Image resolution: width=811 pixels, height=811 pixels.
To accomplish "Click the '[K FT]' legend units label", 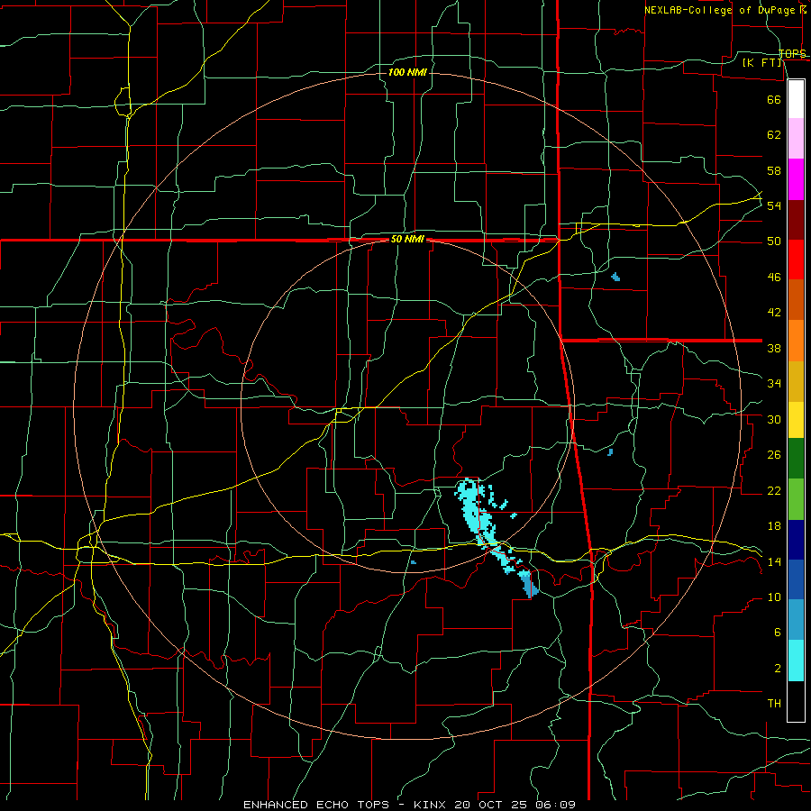I will [762, 63].
